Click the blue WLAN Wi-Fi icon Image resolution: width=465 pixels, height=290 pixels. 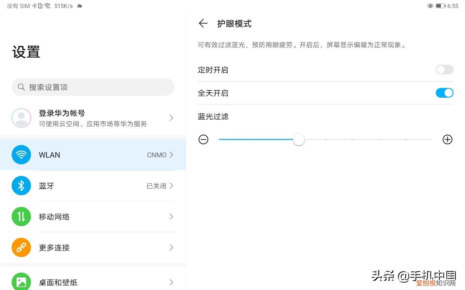click(x=21, y=155)
